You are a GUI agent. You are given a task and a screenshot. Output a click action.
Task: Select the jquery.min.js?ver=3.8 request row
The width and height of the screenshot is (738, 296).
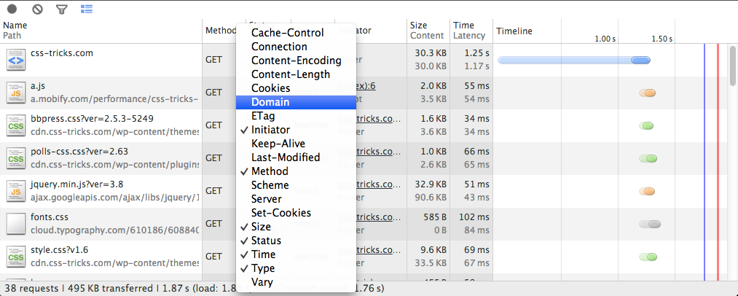(102, 190)
